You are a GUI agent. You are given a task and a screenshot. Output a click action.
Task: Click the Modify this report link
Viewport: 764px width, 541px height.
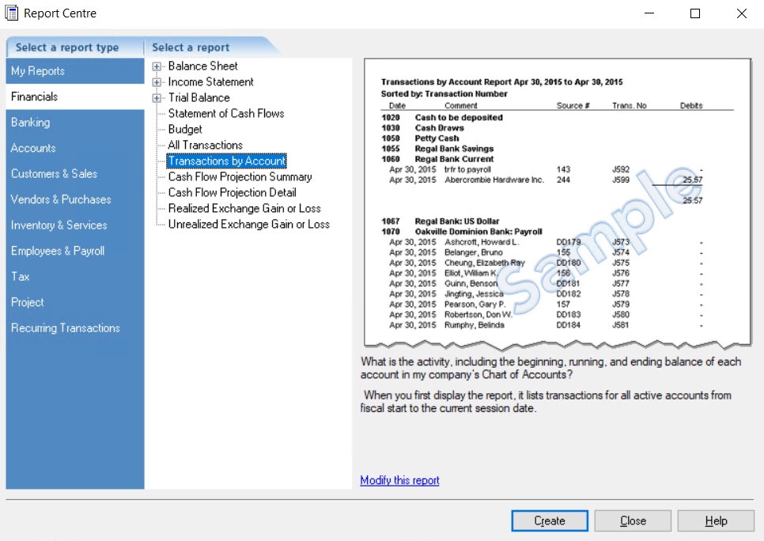[x=399, y=480]
